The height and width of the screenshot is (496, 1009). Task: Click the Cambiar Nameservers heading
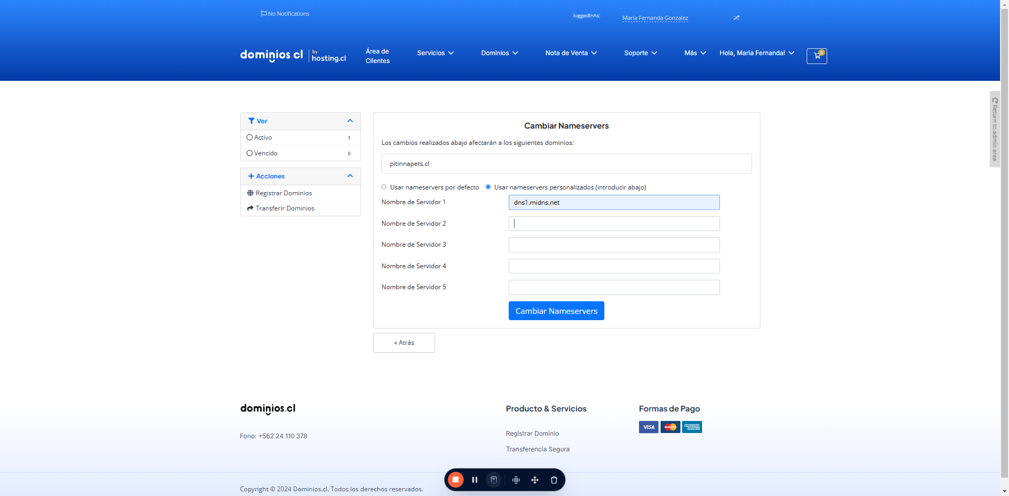(567, 126)
